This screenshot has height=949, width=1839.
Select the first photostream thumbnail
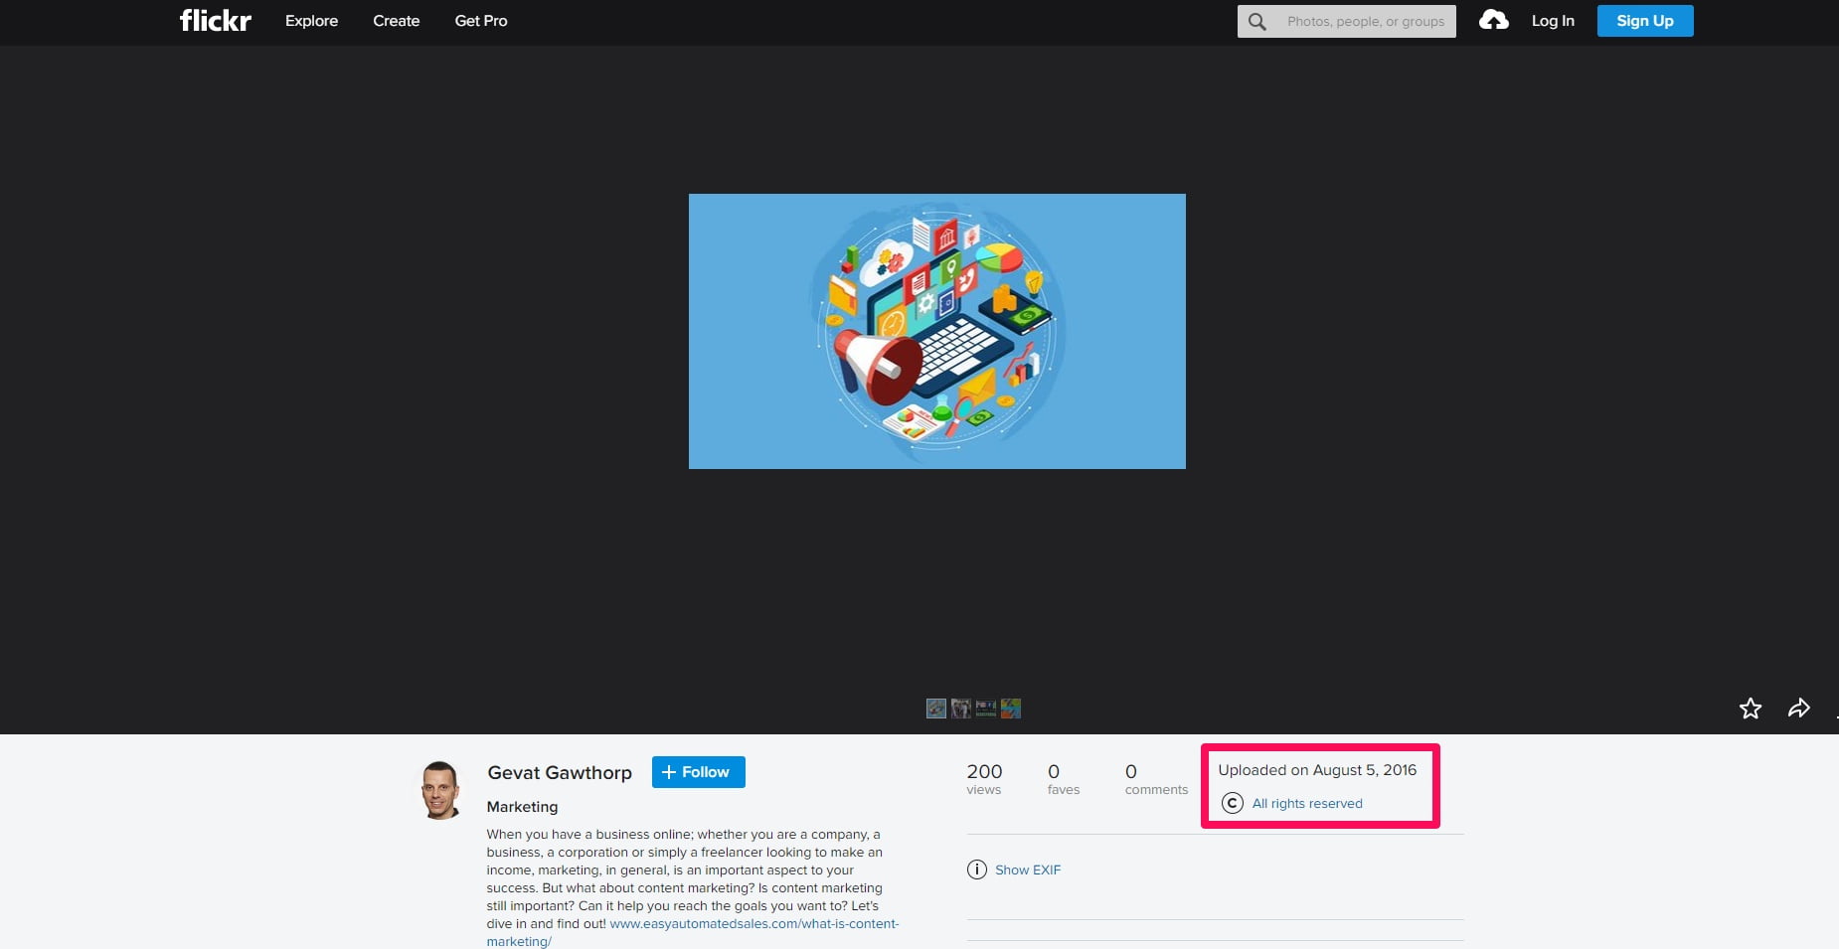[x=935, y=709]
